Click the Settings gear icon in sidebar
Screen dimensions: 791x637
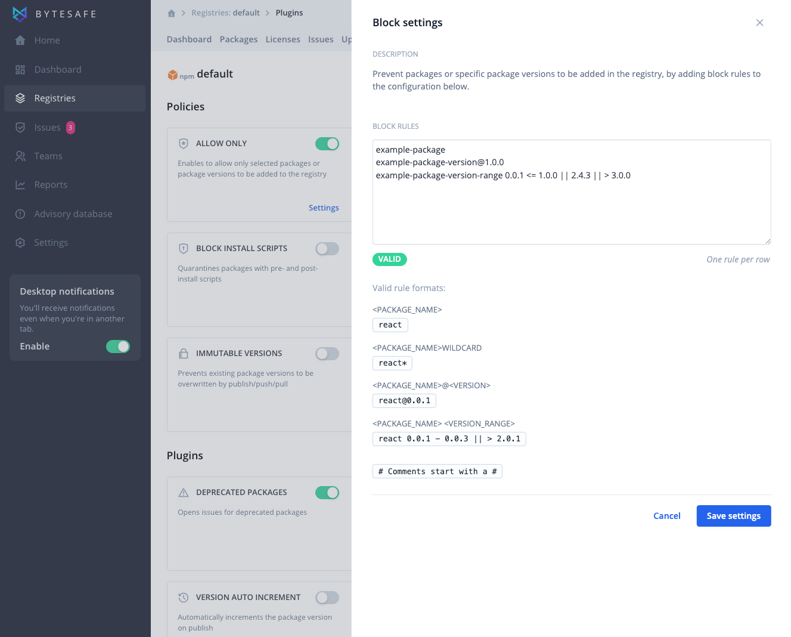[20, 243]
